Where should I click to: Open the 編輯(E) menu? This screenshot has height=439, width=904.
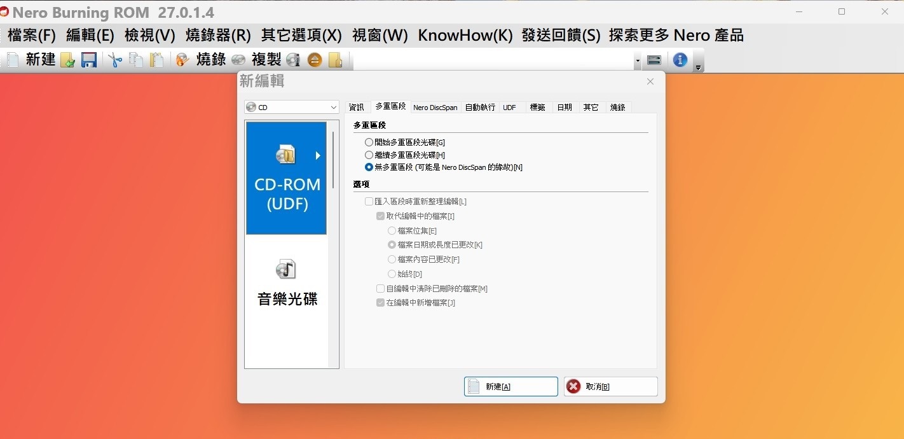90,36
